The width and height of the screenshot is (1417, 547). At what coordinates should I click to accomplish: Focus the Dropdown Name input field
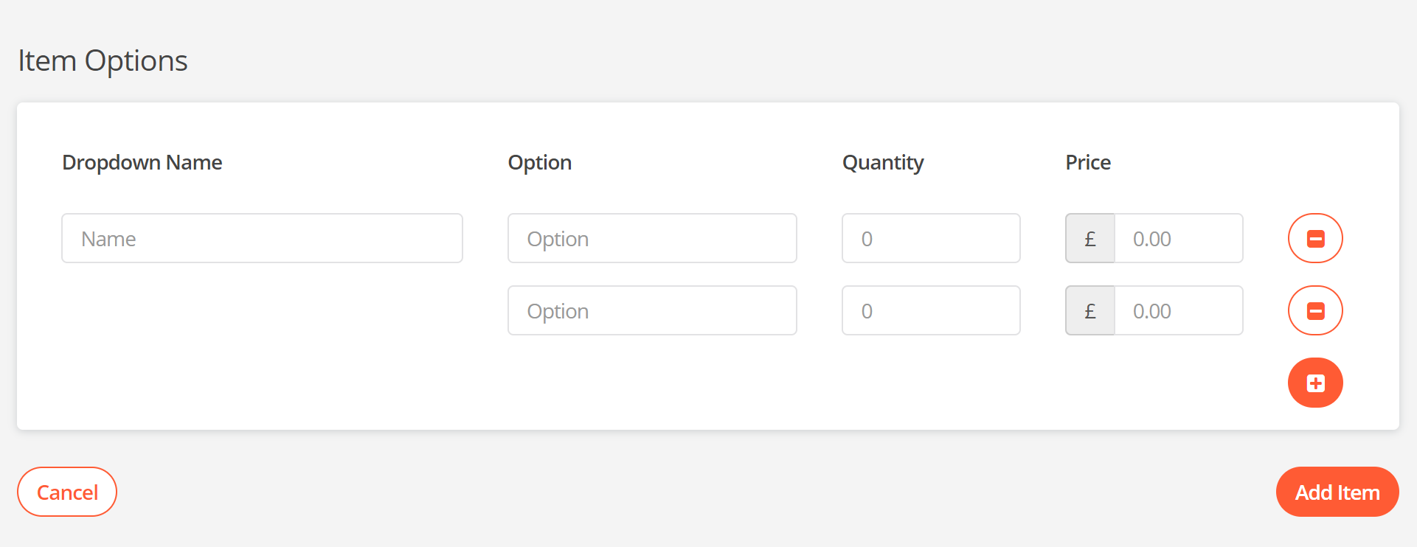click(x=262, y=238)
